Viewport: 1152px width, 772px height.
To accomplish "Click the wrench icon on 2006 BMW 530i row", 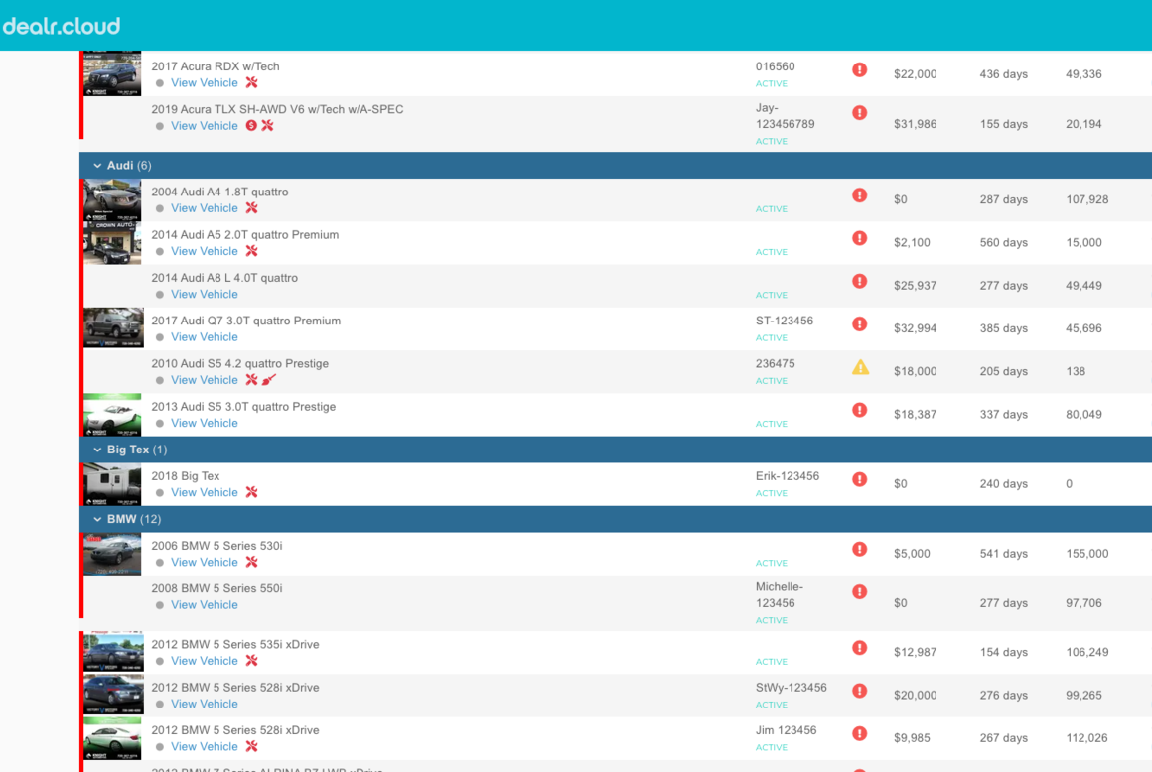I will coord(251,562).
